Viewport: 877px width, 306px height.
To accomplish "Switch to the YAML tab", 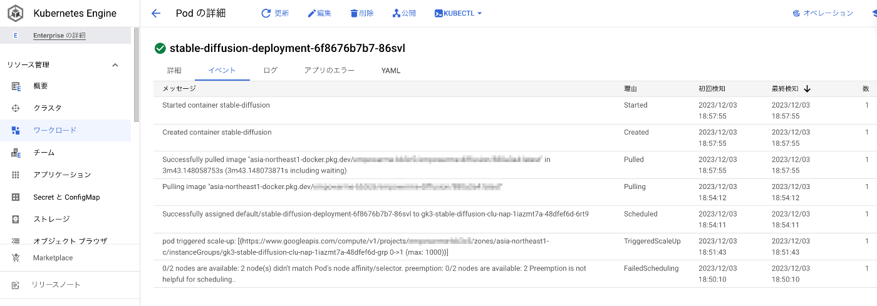I will [x=391, y=70].
